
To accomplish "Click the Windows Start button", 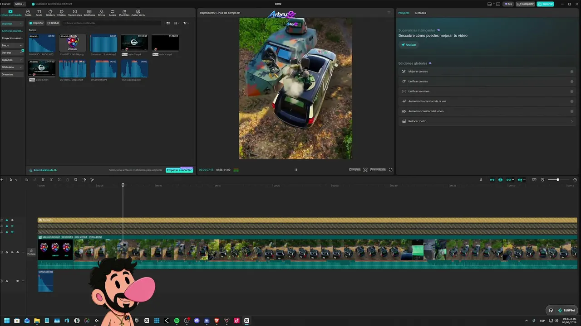I will [7, 321].
